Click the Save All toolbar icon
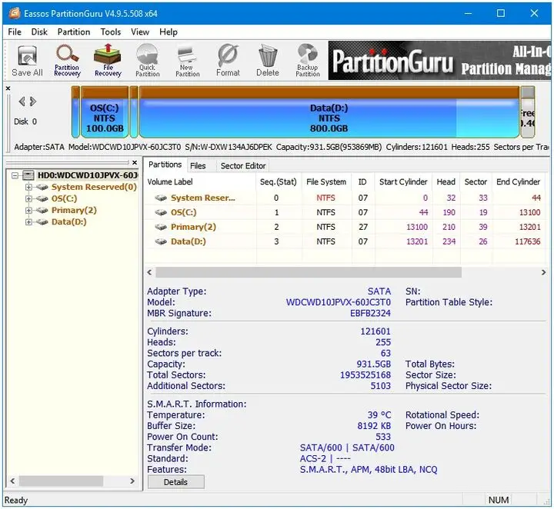Viewport: 554px width, 509px height. click(27, 61)
